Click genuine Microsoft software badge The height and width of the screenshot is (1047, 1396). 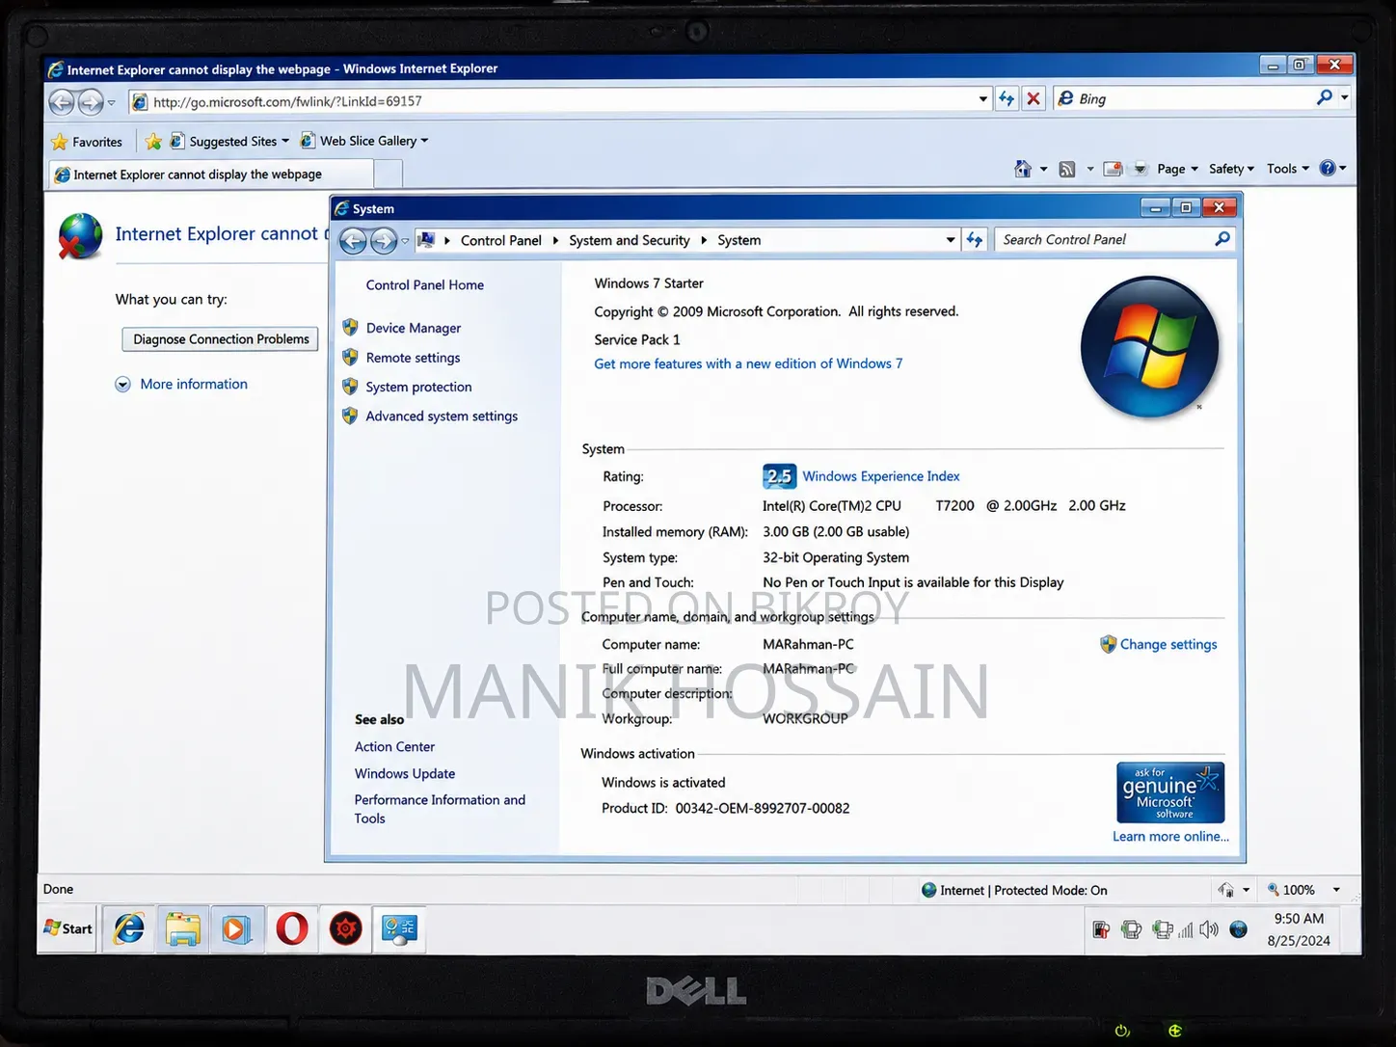point(1170,792)
